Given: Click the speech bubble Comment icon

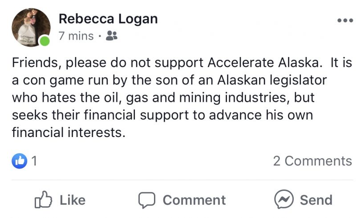Looking at the screenshot, I should (147, 200).
